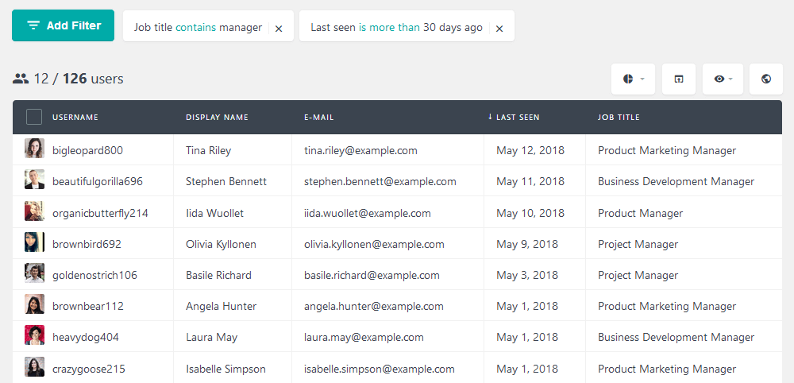The image size is (794, 383).
Task: Click display name Olivia Kyllonen
Action: 222,244
